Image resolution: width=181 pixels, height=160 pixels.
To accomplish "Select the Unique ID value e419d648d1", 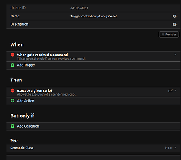I will [x=79, y=8].
